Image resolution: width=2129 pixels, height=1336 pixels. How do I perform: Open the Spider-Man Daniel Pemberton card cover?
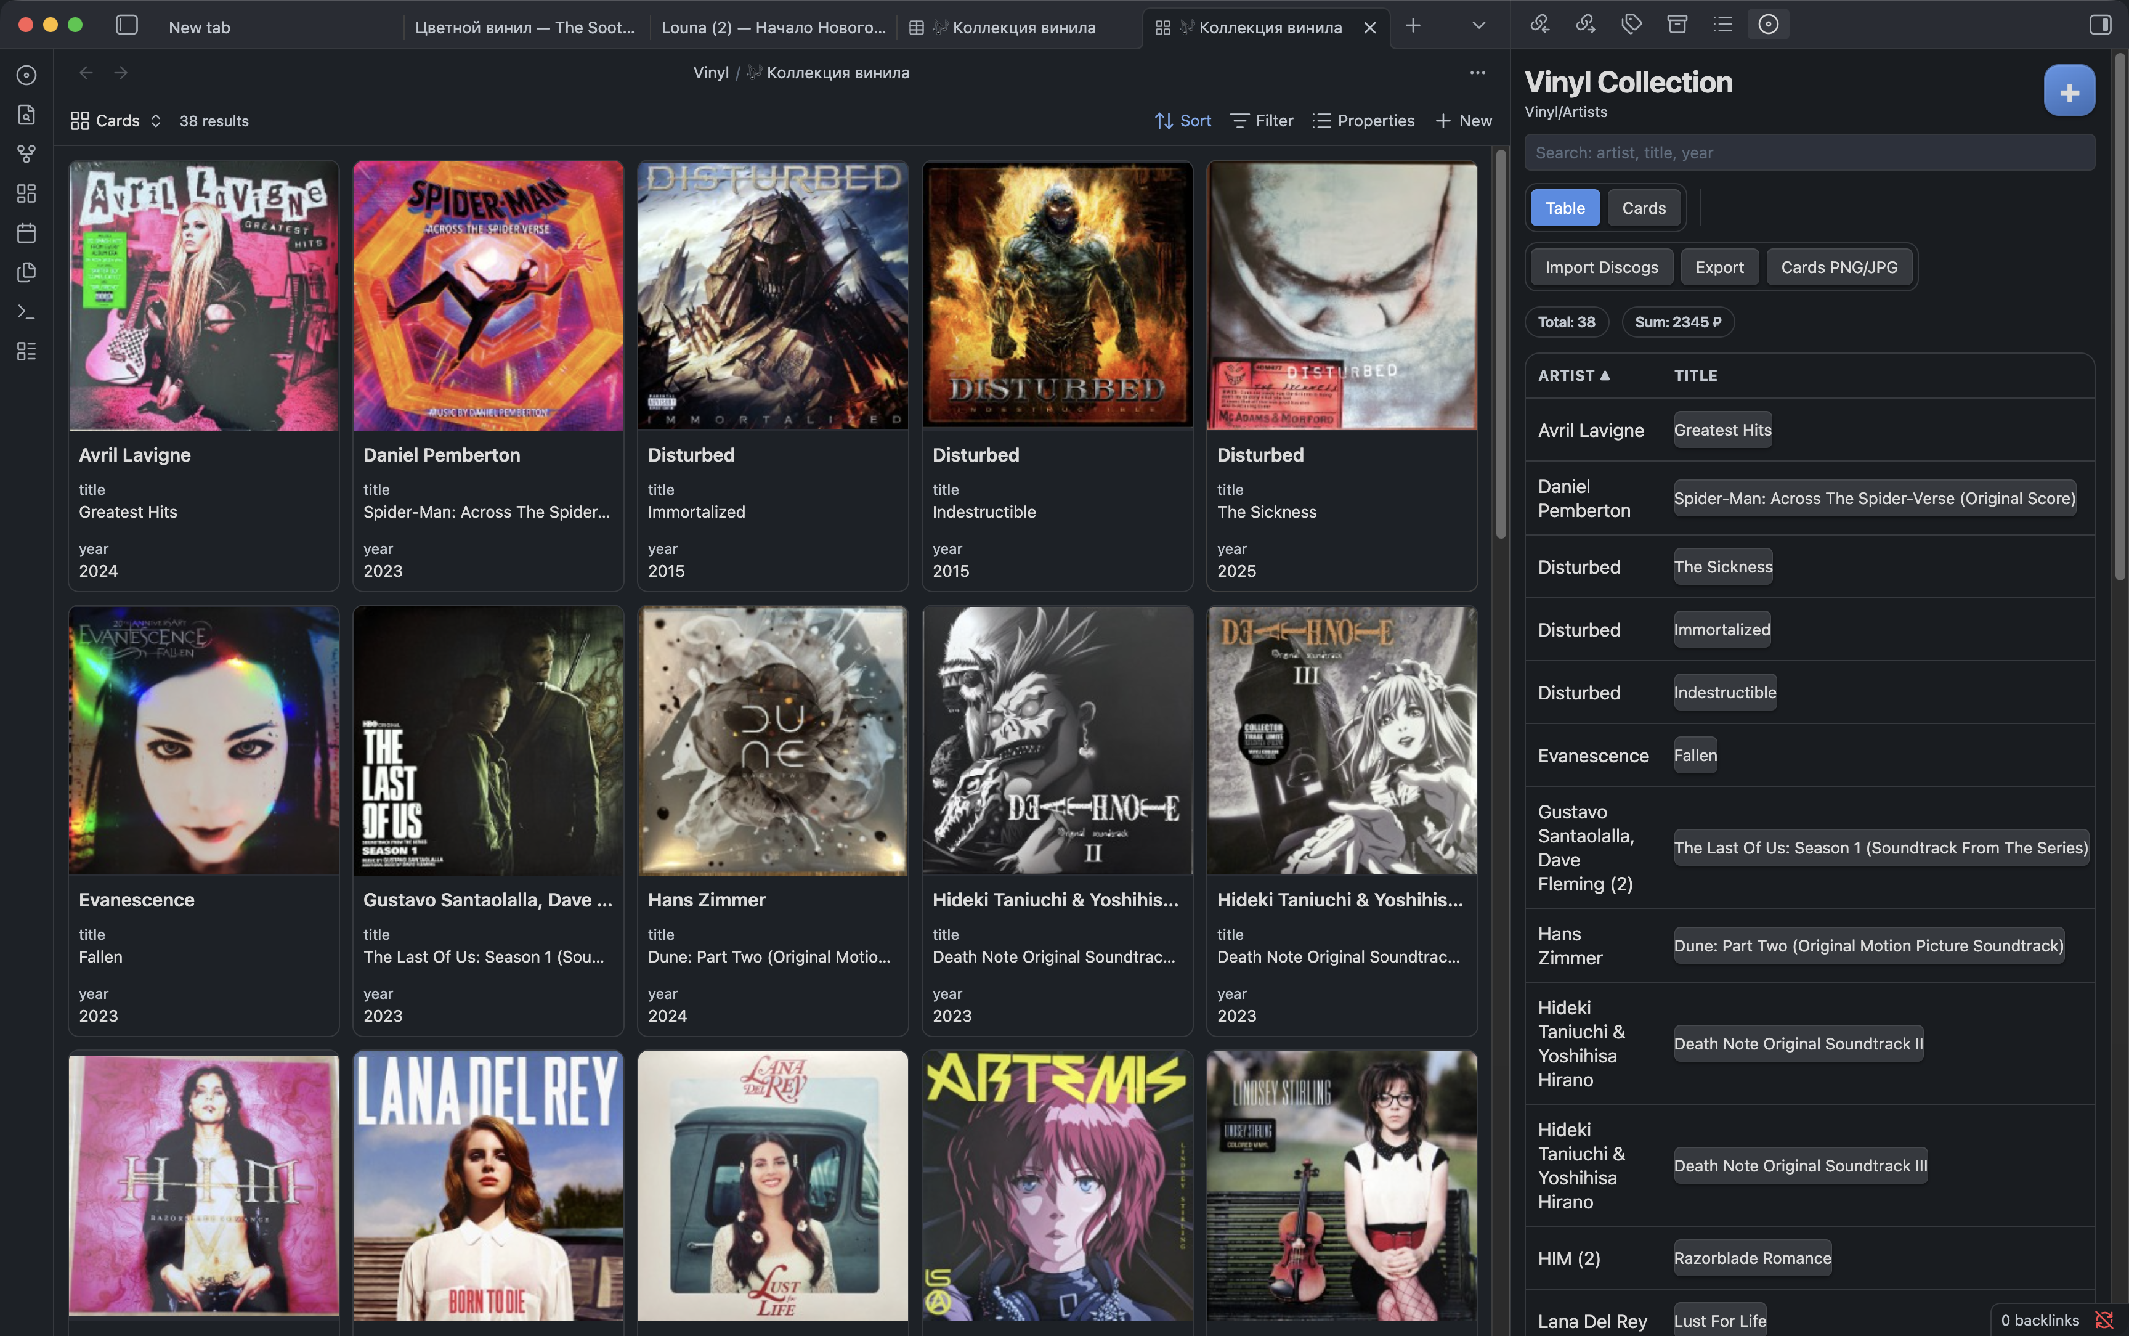pos(489,296)
